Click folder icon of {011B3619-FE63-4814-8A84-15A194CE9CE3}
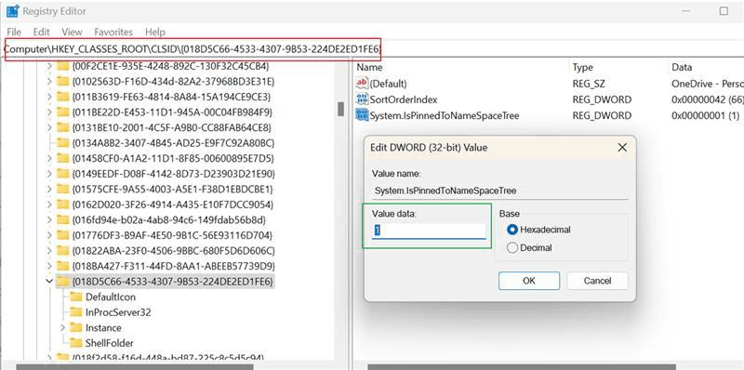Viewport: 744px width, 370px height. 62,97
